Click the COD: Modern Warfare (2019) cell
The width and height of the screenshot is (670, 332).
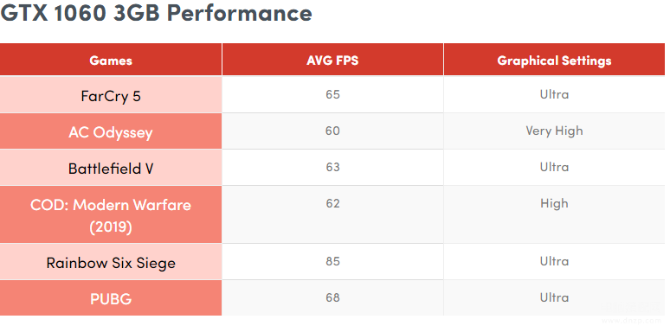111,214
